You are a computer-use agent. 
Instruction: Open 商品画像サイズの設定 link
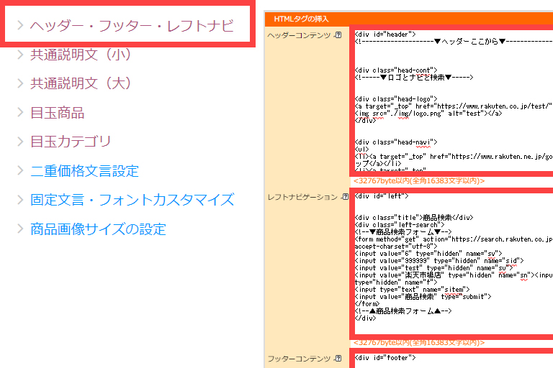(98, 229)
